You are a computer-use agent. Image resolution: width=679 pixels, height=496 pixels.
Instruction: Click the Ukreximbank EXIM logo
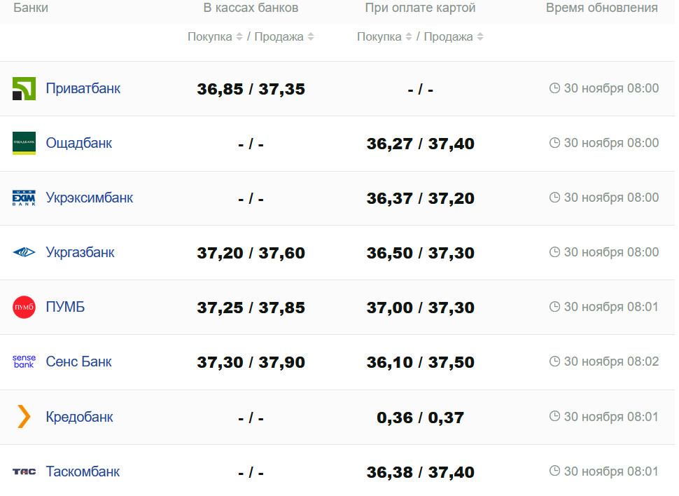24,198
